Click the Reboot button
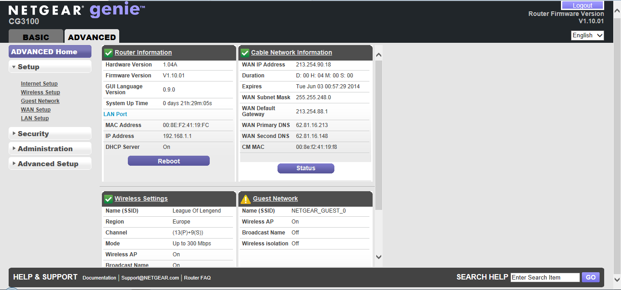This screenshot has width=621, height=290. 169,161
